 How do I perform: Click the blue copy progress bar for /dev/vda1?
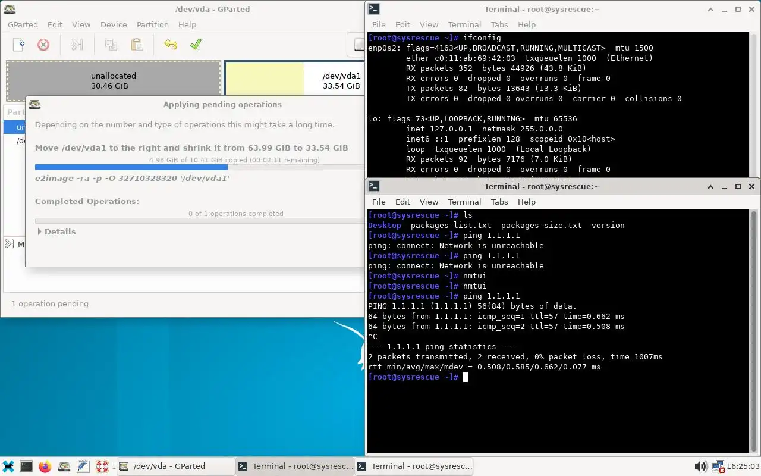199,167
